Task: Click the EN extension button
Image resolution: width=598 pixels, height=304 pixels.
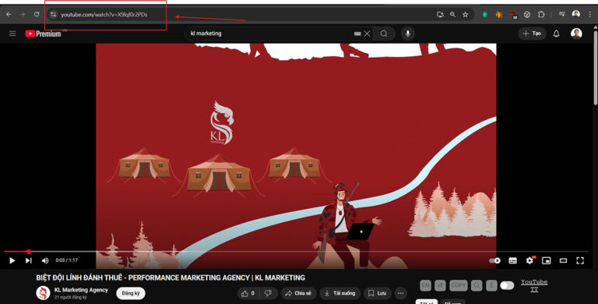Action: pyautogui.click(x=425, y=285)
